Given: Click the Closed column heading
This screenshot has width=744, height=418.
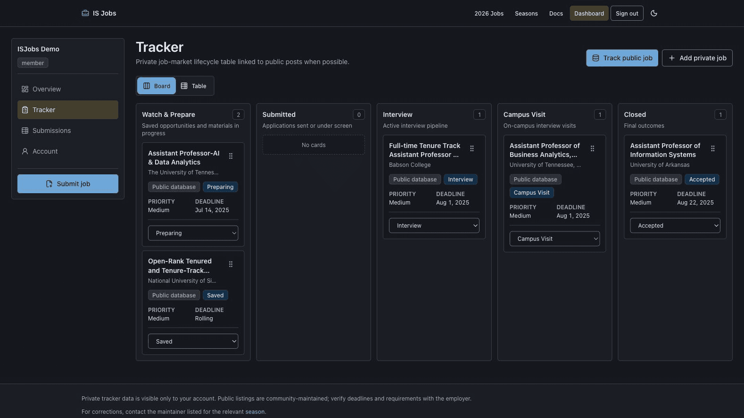Looking at the screenshot, I should tap(635, 115).
